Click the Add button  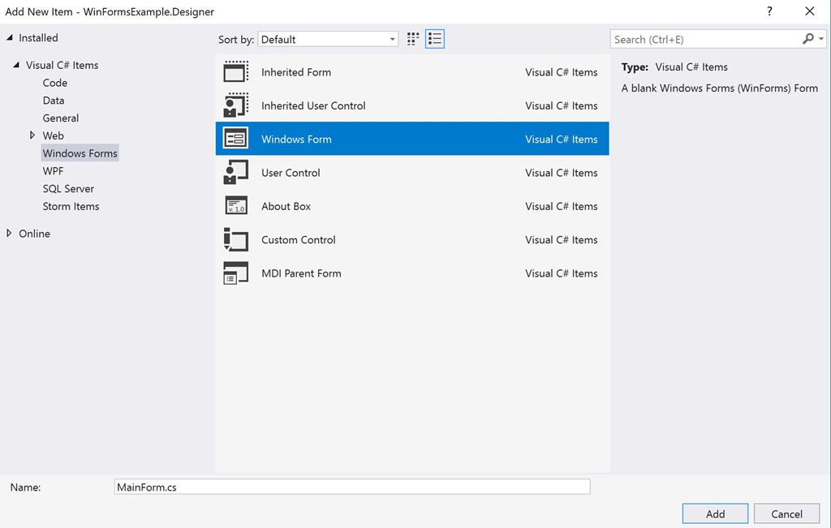715,513
